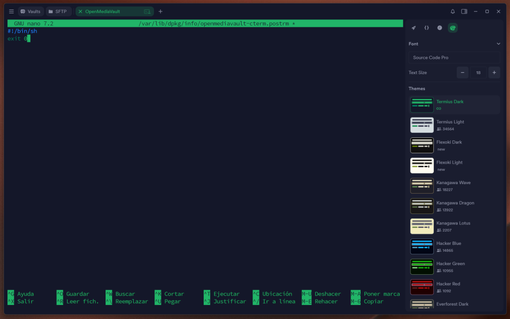Increase the text size with the plus stepper

pyautogui.click(x=494, y=72)
